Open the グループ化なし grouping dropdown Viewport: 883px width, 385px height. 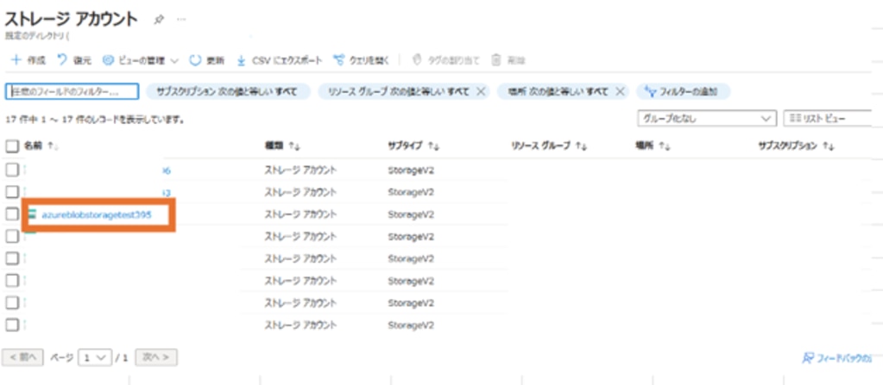[707, 119]
